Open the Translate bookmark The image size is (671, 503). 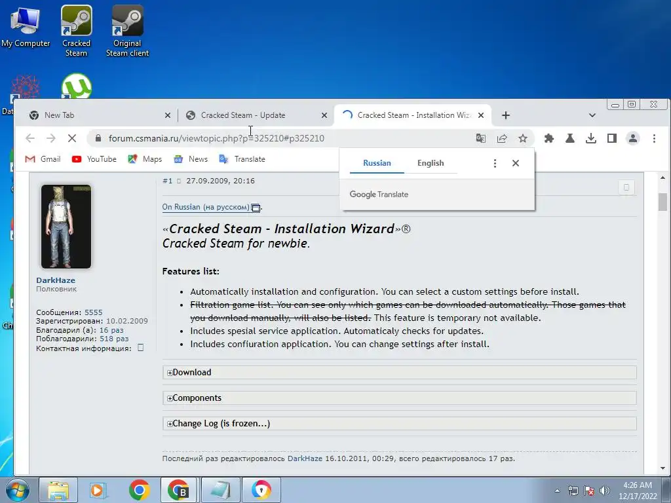(x=242, y=159)
